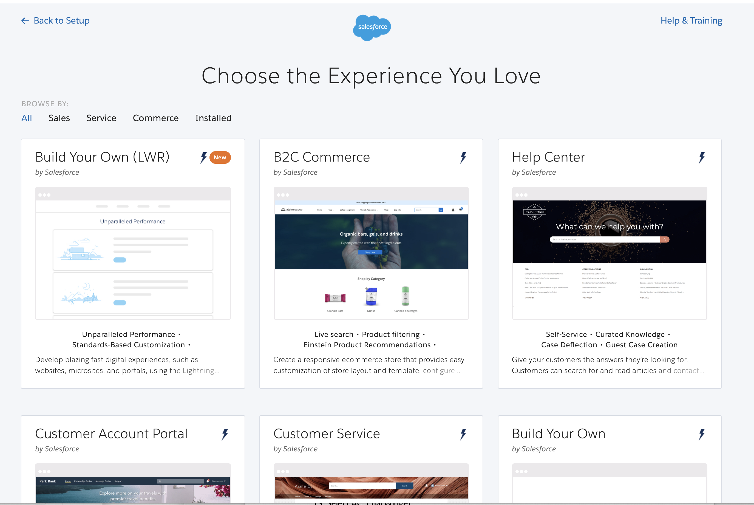Screen dimensions: 754x505
Task: Choose the Customer Account Portal title
Action: (x=111, y=434)
